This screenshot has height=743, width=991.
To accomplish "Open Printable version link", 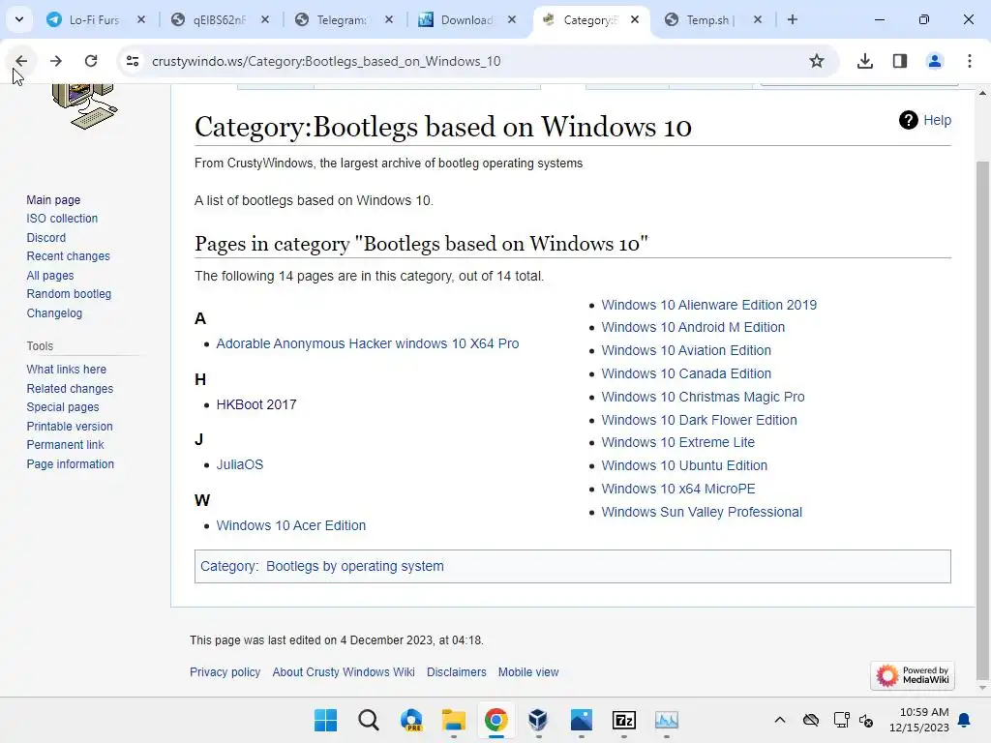I will (70, 427).
